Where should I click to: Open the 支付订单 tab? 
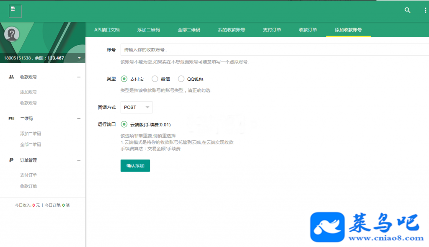pos(271,30)
